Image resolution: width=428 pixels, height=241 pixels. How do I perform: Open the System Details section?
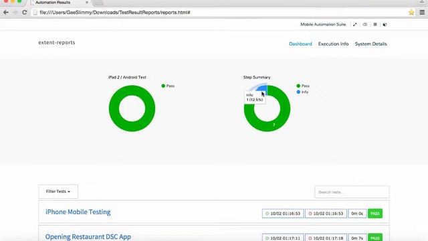pos(370,44)
